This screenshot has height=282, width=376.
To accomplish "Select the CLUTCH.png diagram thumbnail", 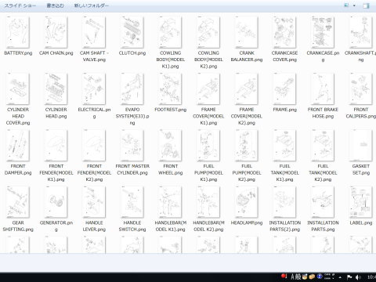I will click(132, 33).
